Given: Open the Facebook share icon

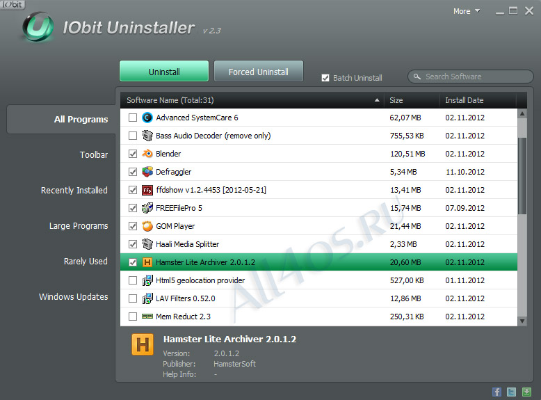Looking at the screenshot, I should click(496, 392).
